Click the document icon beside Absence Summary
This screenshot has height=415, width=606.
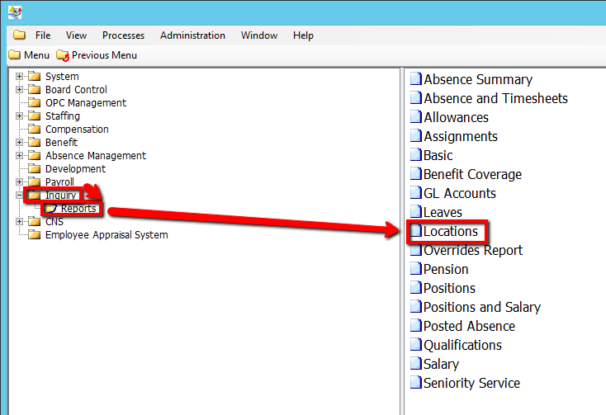[x=416, y=80]
